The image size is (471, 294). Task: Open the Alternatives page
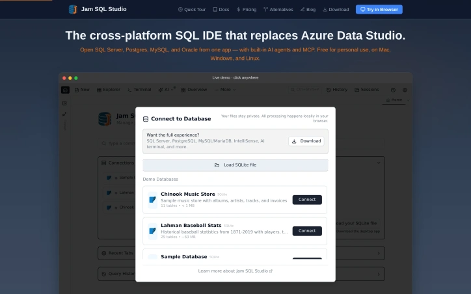(278, 10)
